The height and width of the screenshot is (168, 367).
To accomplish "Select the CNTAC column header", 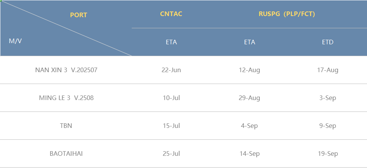I will [171, 14].
